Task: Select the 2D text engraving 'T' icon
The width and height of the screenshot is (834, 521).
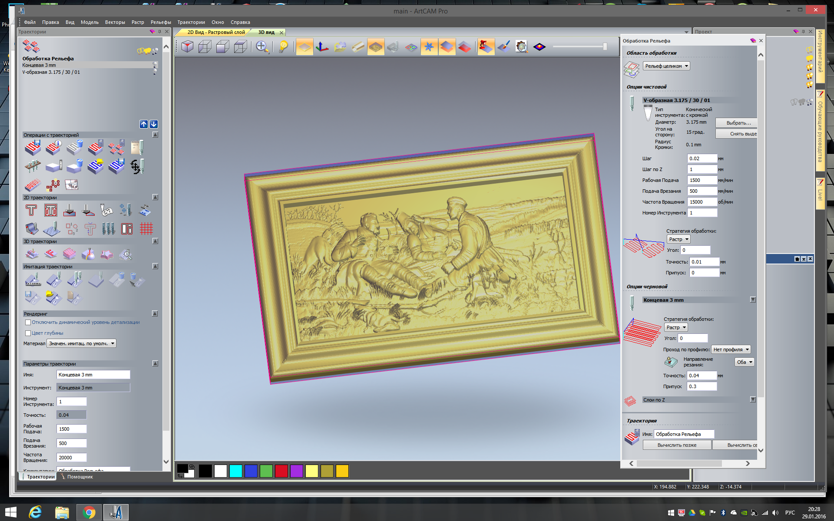Action: (x=31, y=211)
